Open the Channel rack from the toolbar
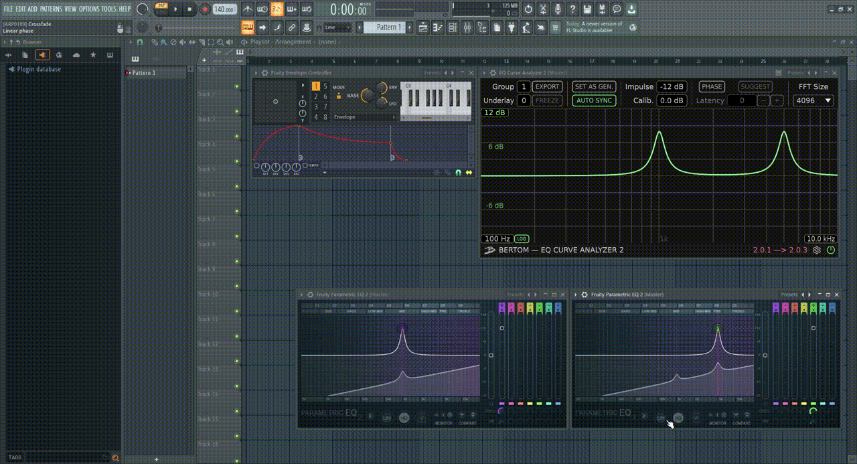This screenshot has width=857, height=464. point(452,27)
